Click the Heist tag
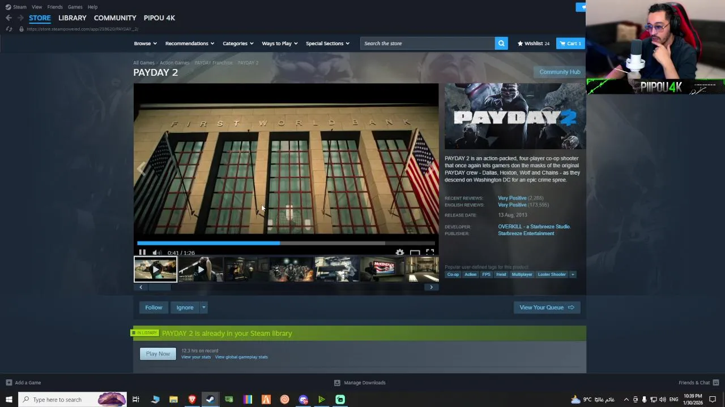Image resolution: width=725 pixels, height=407 pixels. click(x=501, y=275)
